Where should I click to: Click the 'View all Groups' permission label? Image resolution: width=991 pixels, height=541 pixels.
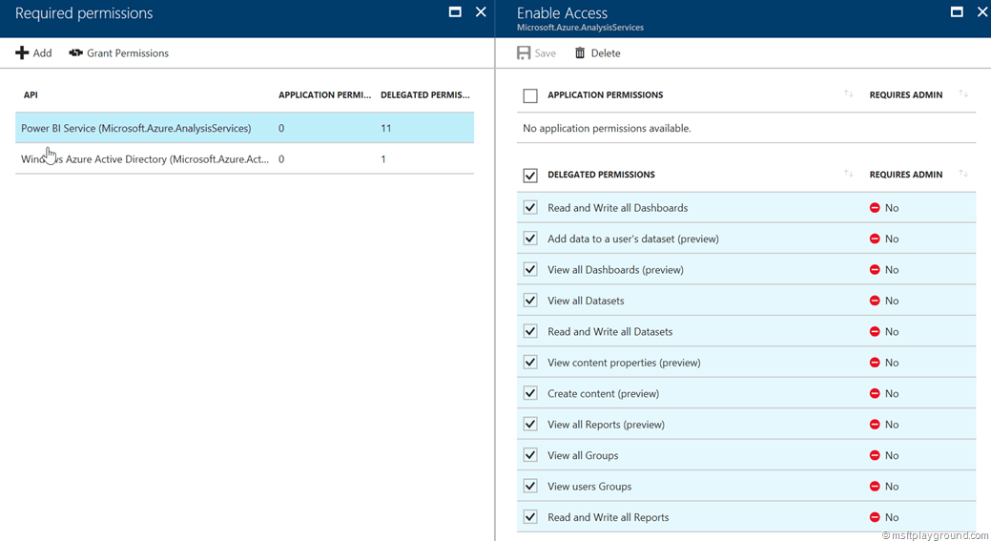[x=583, y=456]
